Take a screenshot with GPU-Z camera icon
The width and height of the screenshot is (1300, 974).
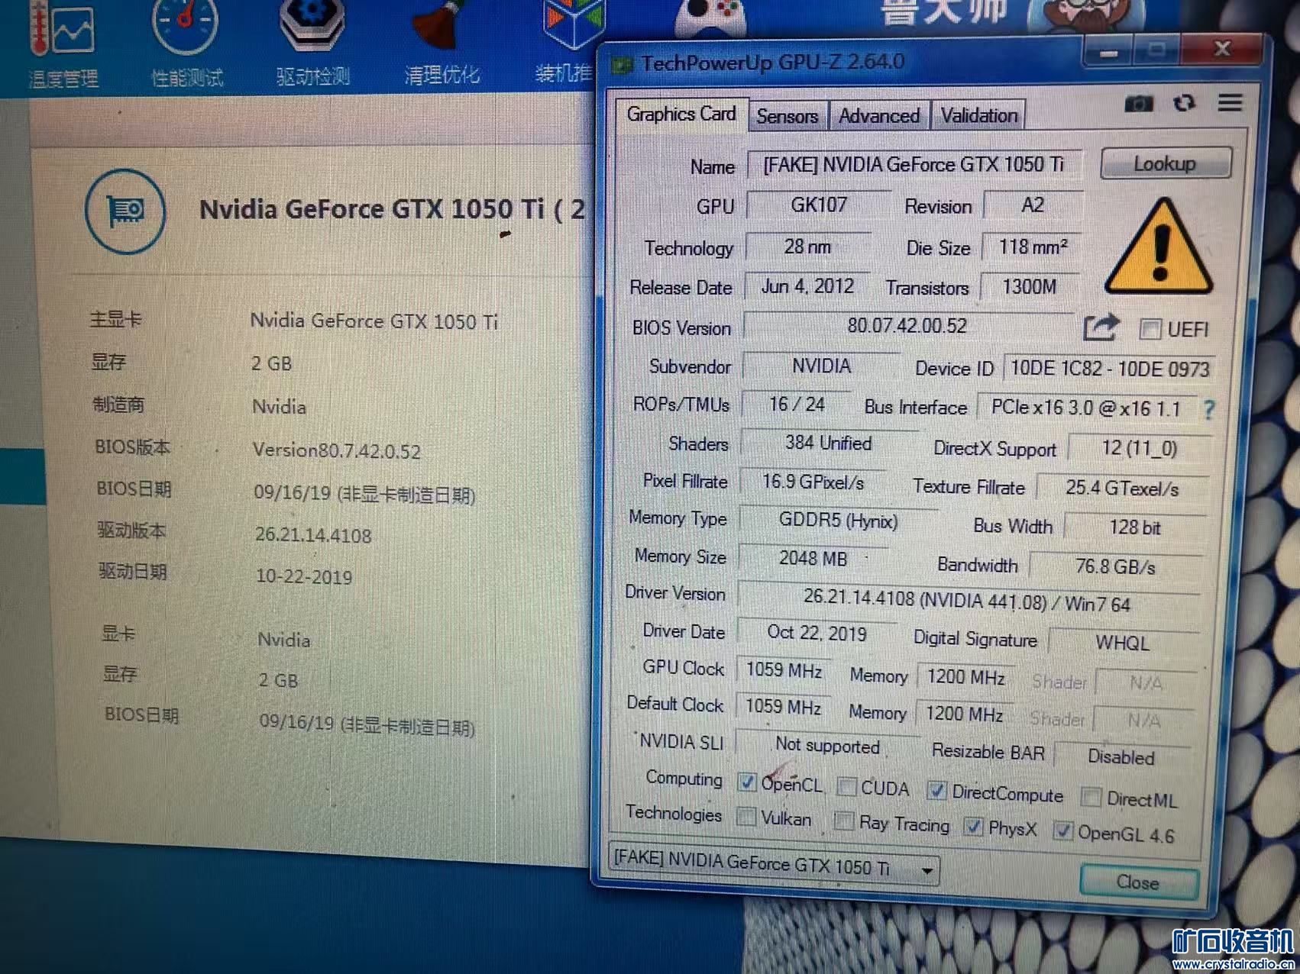(1138, 103)
